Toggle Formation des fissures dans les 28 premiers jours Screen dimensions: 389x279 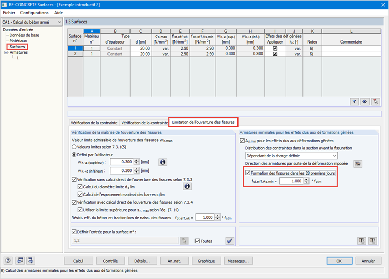point(248,173)
